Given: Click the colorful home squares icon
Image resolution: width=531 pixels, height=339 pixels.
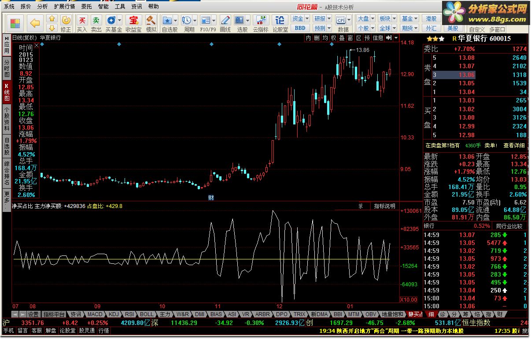Looking at the screenshot, I should click(x=15, y=23).
